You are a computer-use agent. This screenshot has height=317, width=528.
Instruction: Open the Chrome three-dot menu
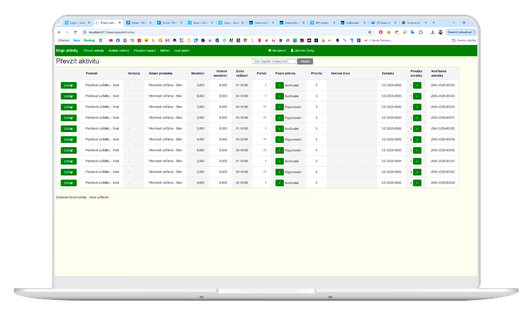tap(474, 32)
